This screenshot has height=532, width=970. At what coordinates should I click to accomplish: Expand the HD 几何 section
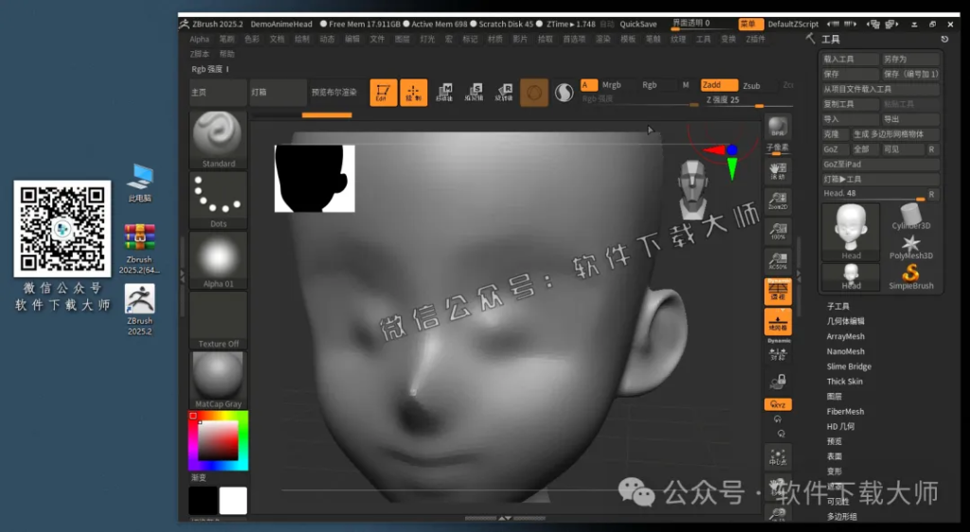pyautogui.click(x=840, y=426)
